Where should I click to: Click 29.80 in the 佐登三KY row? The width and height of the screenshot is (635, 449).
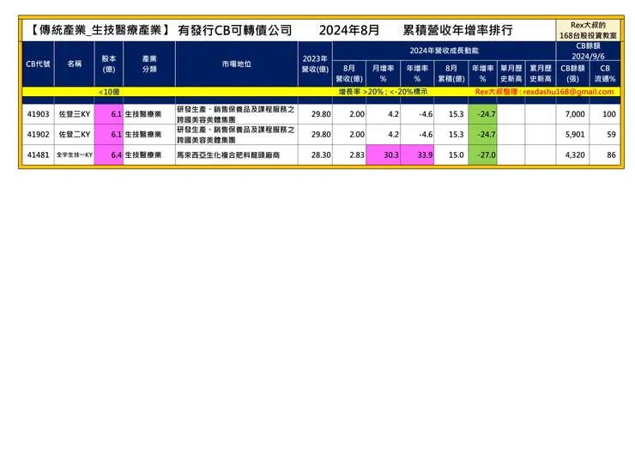(x=315, y=114)
